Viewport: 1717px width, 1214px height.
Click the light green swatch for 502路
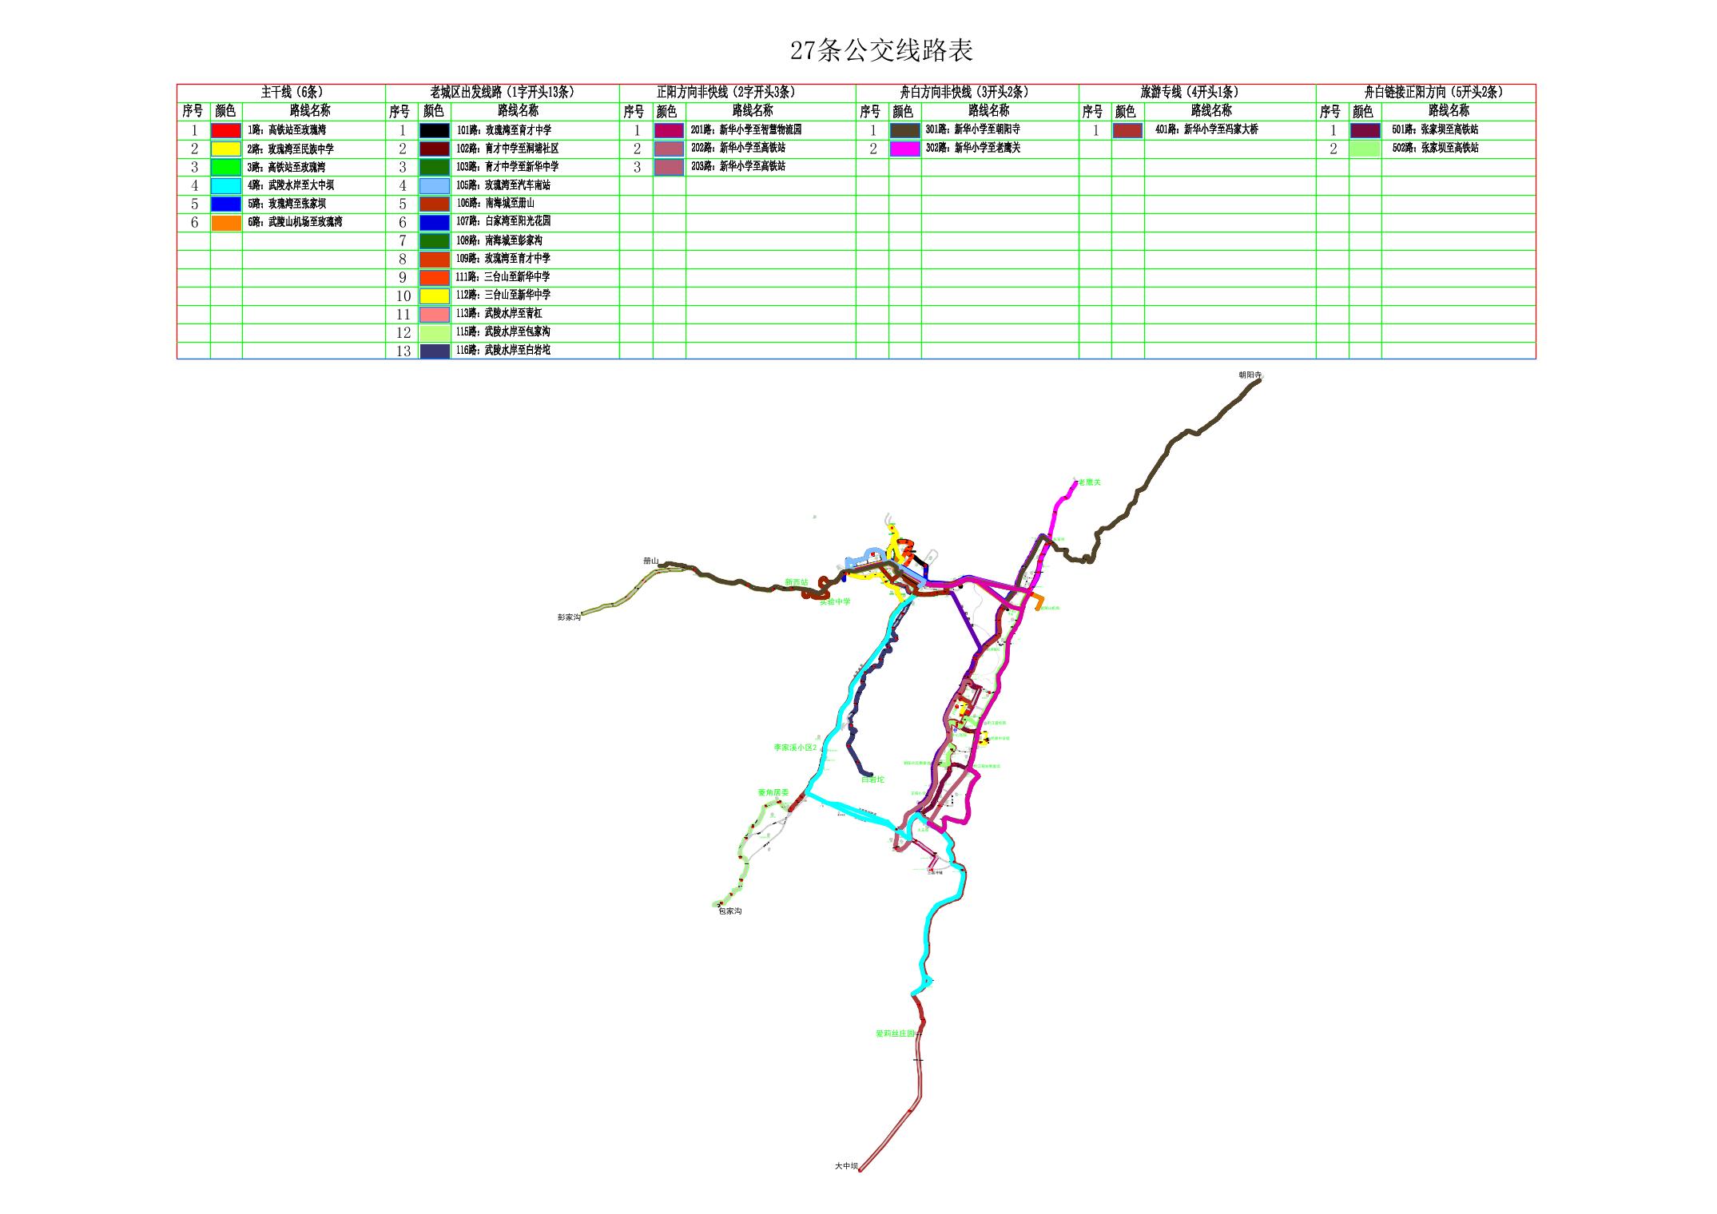coord(1365,149)
